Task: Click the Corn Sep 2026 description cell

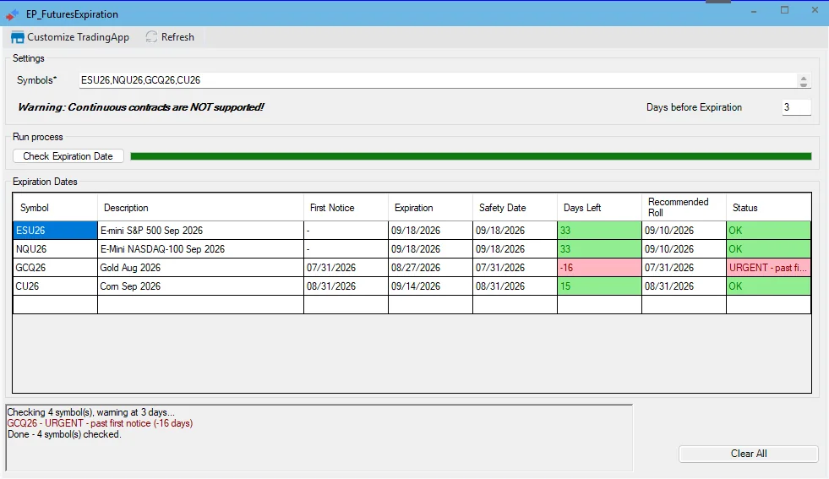Action: tap(200, 286)
